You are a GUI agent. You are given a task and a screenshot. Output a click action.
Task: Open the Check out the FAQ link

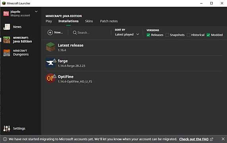pos(194,139)
